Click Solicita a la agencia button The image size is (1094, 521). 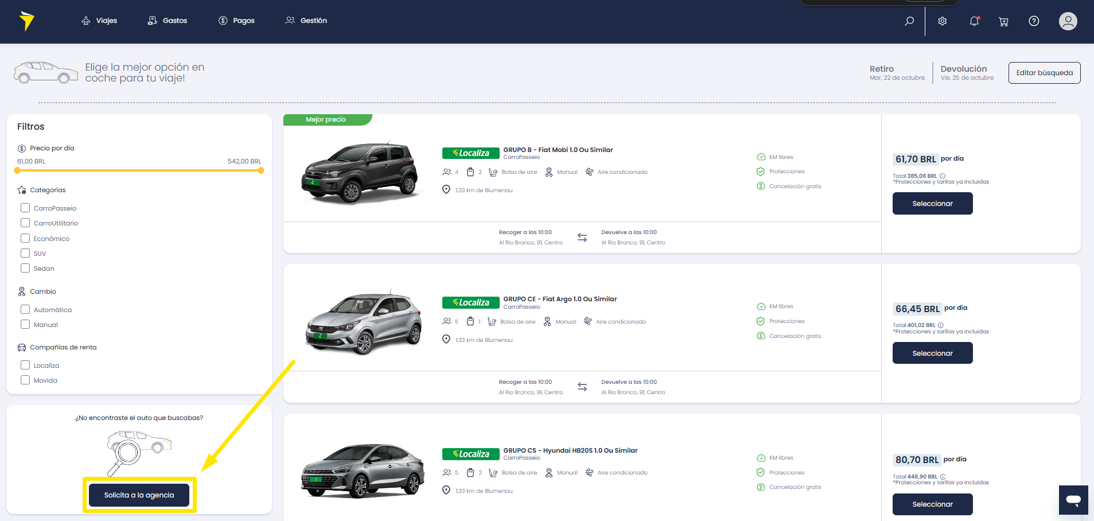click(139, 495)
